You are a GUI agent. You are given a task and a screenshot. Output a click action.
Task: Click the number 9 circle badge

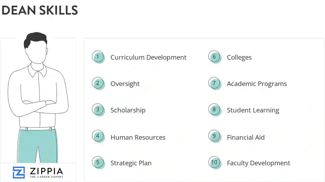point(214,136)
